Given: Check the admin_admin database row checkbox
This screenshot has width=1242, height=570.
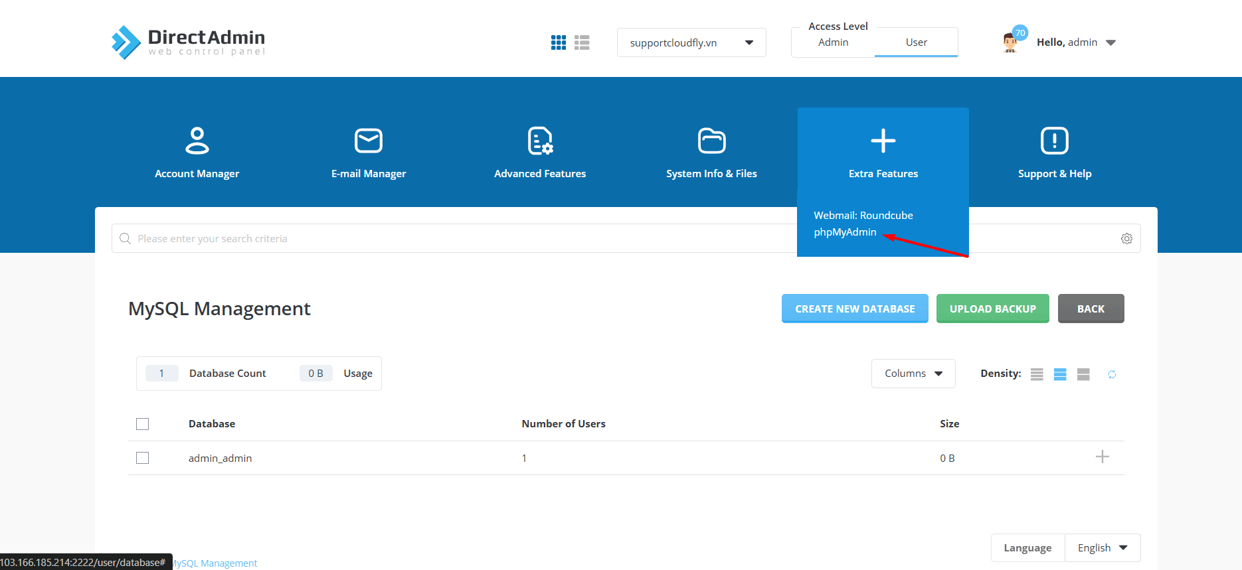Looking at the screenshot, I should pos(142,458).
